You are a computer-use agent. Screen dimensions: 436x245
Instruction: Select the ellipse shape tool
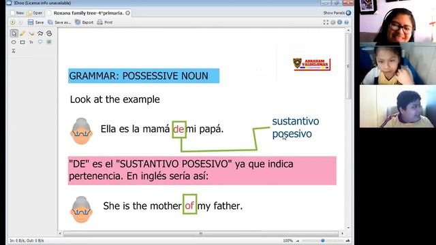tap(14, 42)
